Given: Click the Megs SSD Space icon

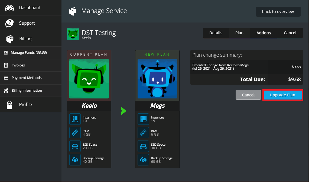Looking at the screenshot, I should coord(143,146).
